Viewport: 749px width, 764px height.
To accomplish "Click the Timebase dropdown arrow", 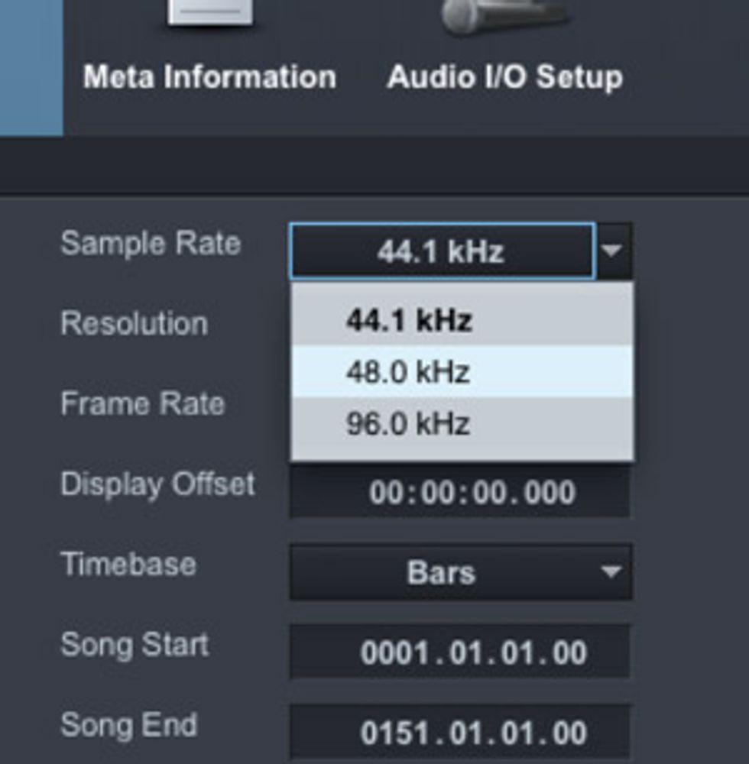I will coord(611,571).
